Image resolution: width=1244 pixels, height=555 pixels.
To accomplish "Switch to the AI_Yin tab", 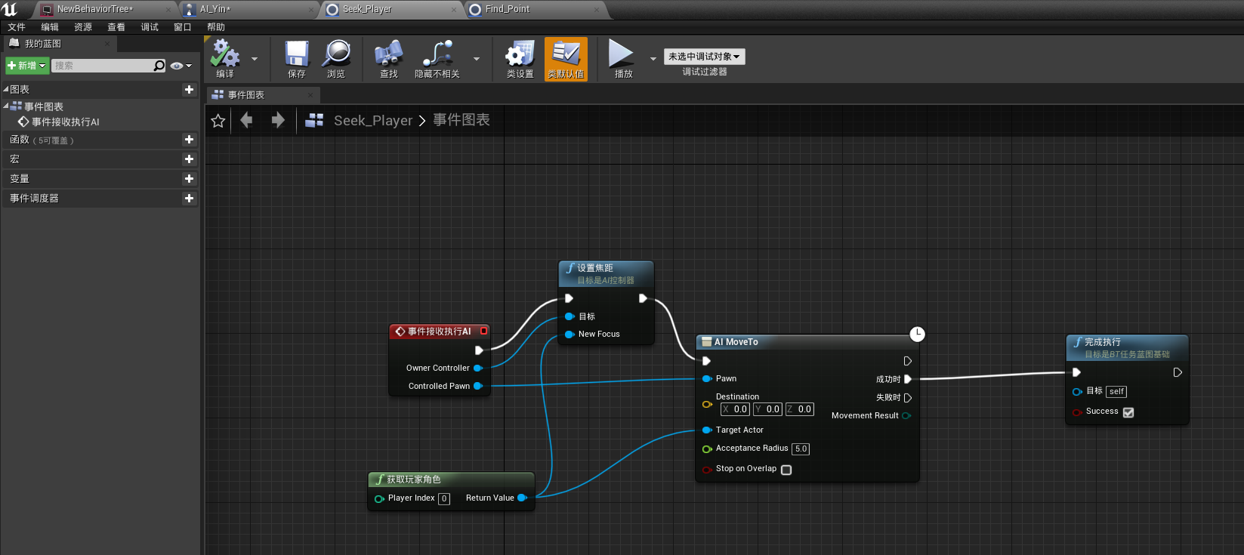I will click(x=249, y=9).
